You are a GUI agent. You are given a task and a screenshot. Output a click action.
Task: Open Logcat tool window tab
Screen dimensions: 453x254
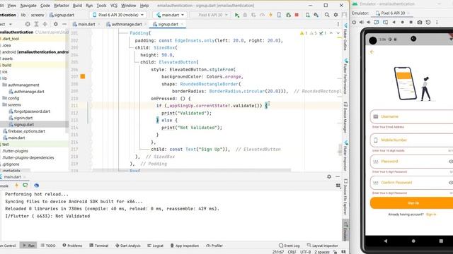[x=156, y=246]
